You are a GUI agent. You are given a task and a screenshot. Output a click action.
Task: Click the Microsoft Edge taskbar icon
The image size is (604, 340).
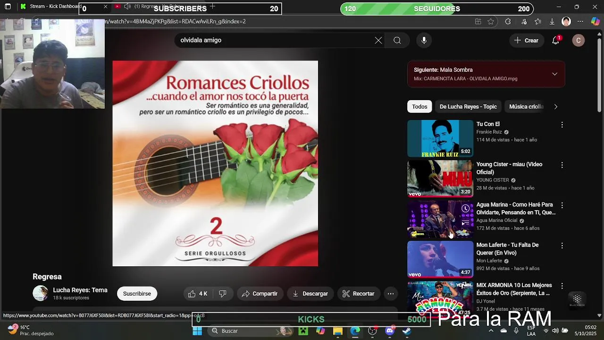click(355, 331)
